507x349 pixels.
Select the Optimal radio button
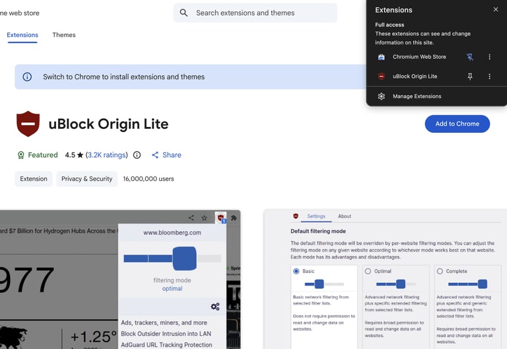tap(368, 271)
